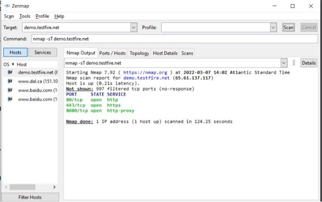Select the Nmap Output tab
322x202 pixels.
[x=80, y=53]
